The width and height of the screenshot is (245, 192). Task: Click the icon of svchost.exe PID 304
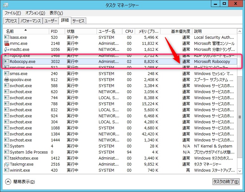7,122
